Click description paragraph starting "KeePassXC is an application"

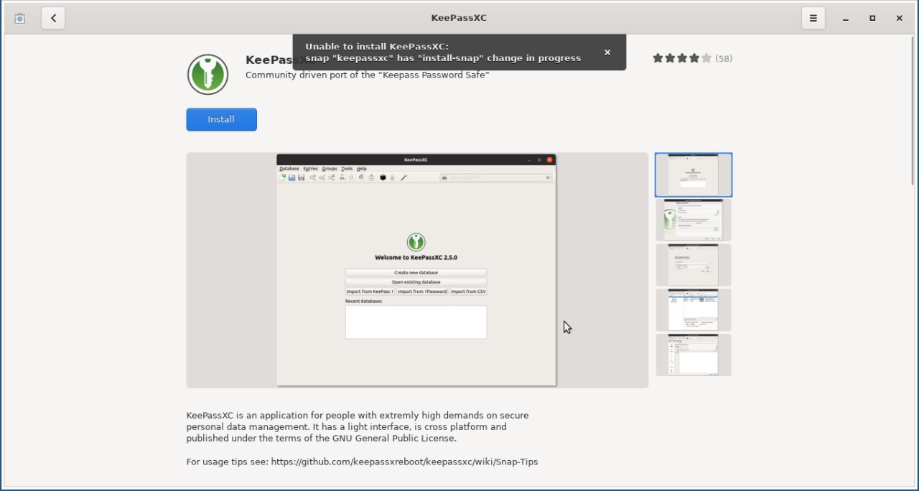(358, 426)
